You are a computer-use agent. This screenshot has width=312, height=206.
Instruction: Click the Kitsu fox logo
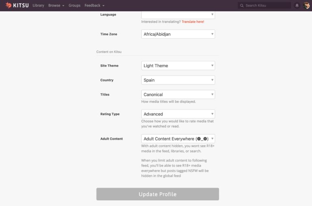[x=9, y=5]
